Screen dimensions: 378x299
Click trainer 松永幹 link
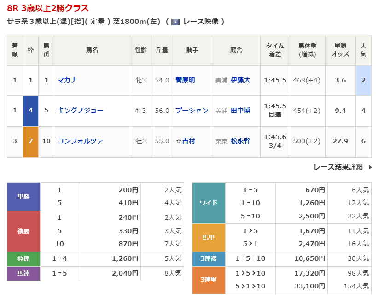pos(240,141)
